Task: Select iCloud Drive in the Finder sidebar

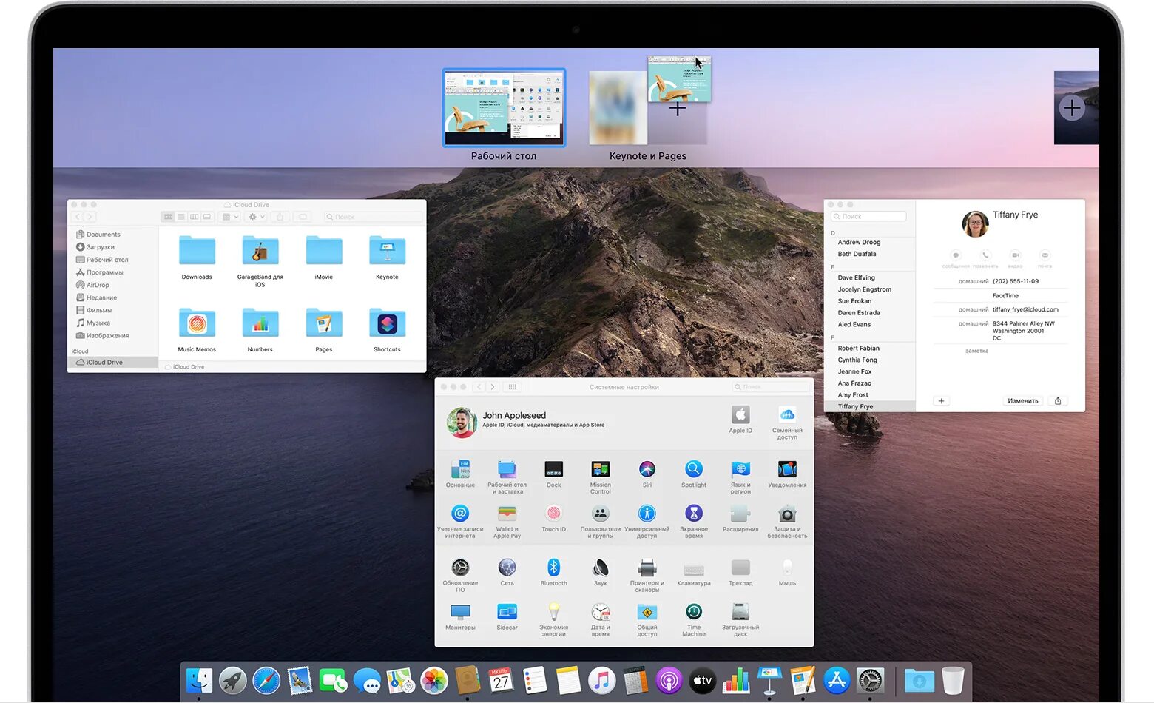Action: pyautogui.click(x=113, y=363)
